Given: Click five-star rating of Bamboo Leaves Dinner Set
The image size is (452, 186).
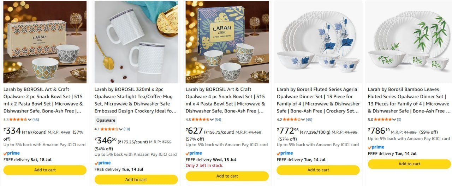Looking at the screenshot, I should [383, 120].
